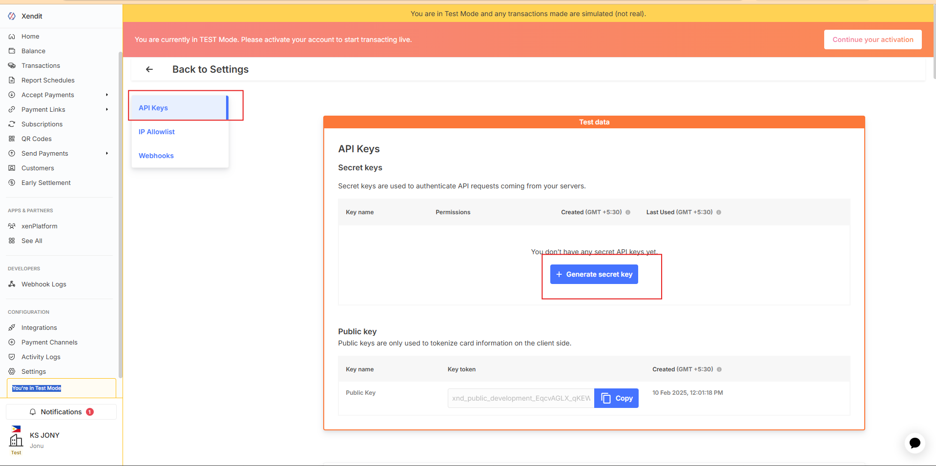The image size is (936, 466).
Task: Expand the Send Payments submenu arrow
Action: coord(107,153)
